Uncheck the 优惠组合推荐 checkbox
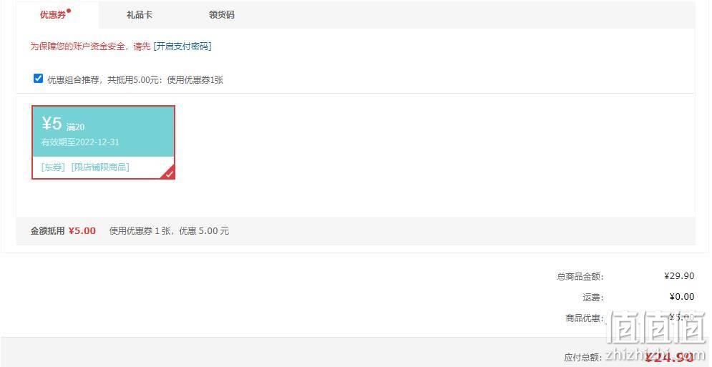 pyautogui.click(x=38, y=79)
